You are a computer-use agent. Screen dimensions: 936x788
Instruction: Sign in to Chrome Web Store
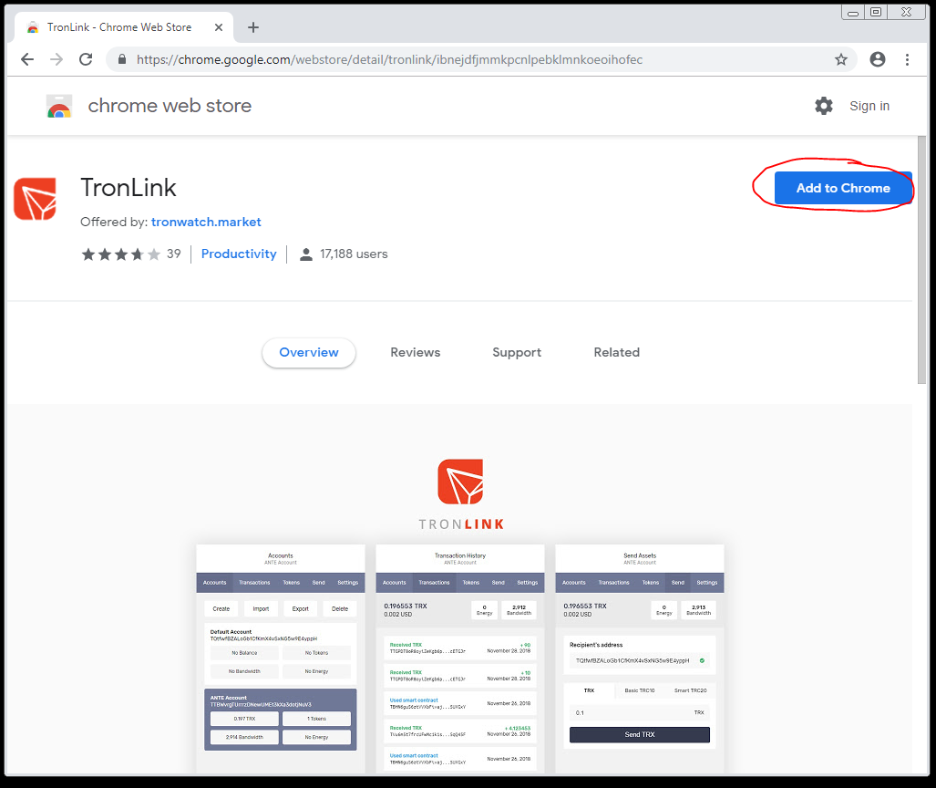click(869, 106)
